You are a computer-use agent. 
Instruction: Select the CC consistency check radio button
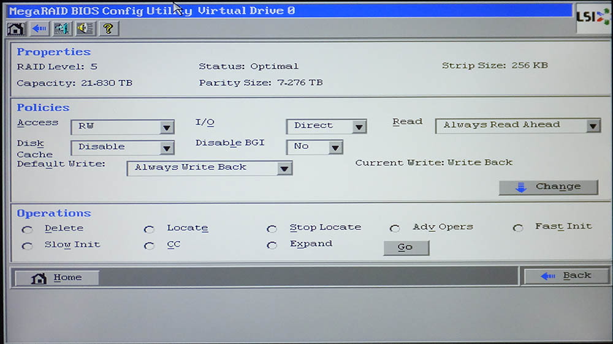point(149,245)
